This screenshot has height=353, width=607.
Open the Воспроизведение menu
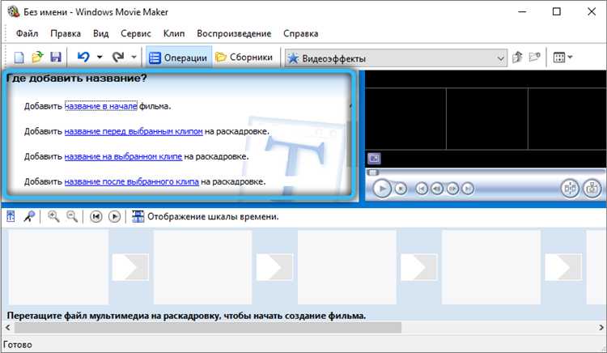pos(234,34)
